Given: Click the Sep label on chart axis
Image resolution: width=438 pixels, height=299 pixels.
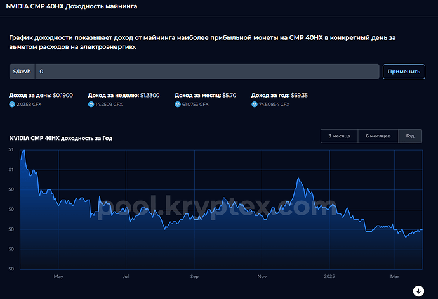Looking at the screenshot, I should tap(194, 276).
